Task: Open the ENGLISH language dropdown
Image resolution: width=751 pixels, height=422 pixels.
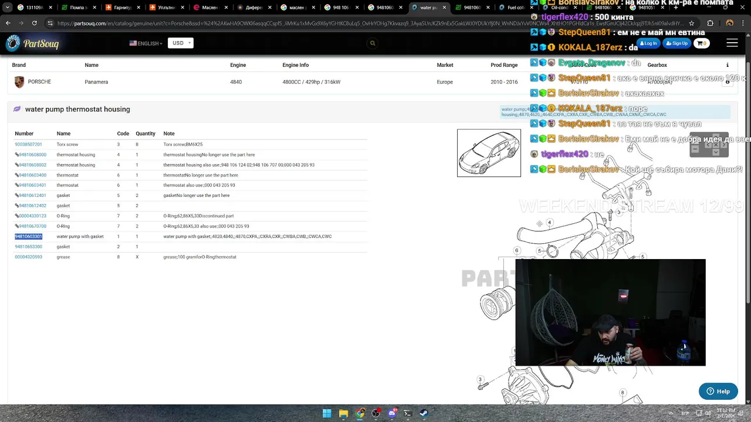Action: tap(146, 43)
